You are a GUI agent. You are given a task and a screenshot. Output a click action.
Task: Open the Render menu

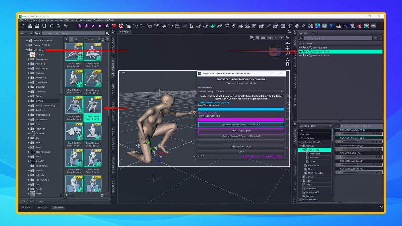coord(49,20)
